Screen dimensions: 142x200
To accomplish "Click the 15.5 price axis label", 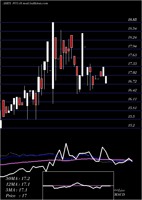I will coord(131,117).
